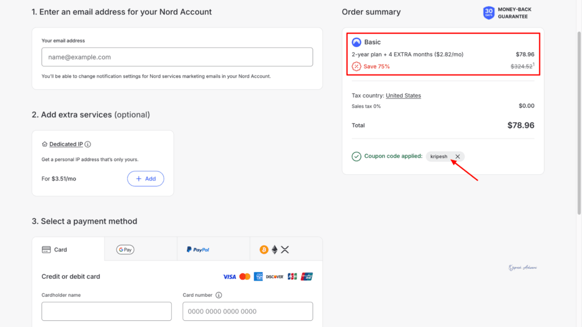Select the Card payment tab

tap(68, 249)
